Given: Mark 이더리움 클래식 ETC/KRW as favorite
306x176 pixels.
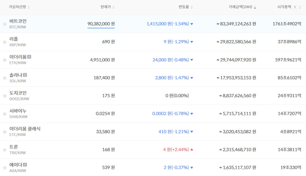Looking at the screenshot, I should pos(4,132).
